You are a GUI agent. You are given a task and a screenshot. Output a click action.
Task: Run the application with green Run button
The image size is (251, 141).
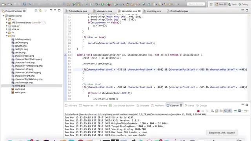click(102, 4)
